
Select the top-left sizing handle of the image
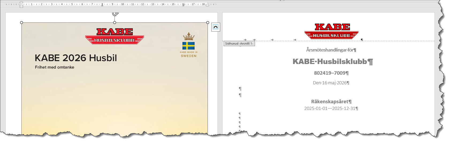coord(22,23)
